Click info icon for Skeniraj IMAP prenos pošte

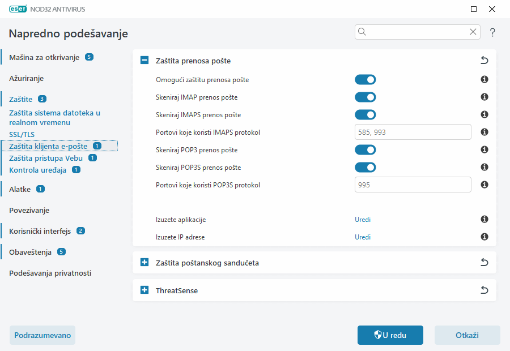tap(484, 97)
